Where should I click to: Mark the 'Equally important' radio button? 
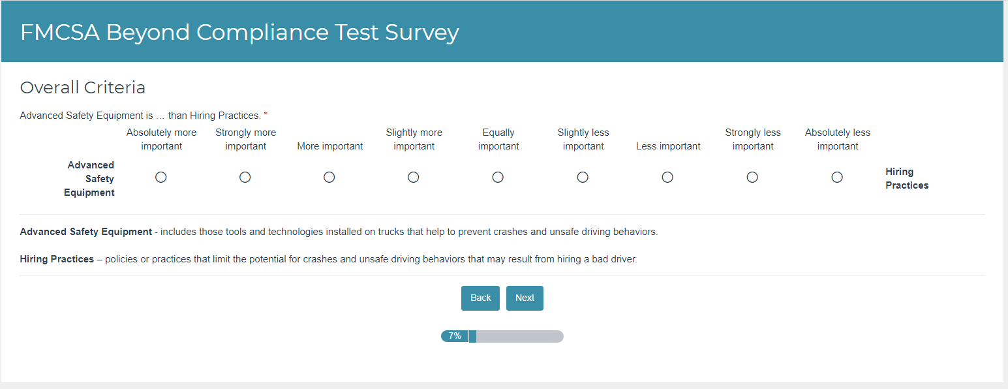pyautogui.click(x=498, y=178)
